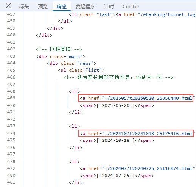Click line number 462 in the gutter
This screenshot has width=196, height=187.
(x=11, y=49)
